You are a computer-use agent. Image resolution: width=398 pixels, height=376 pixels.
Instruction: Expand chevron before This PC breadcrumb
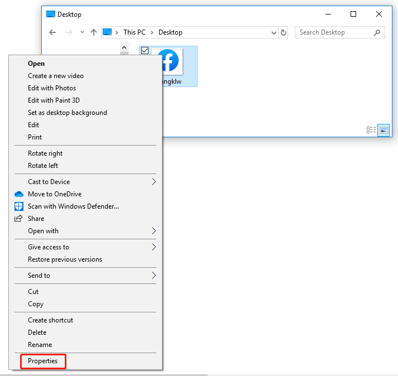point(117,32)
